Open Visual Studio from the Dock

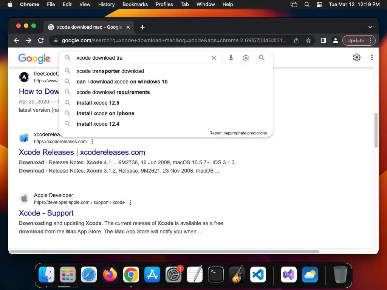tap(288, 275)
